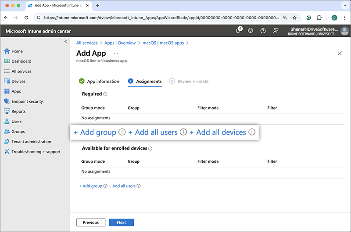Screen dimensions: 351x232
Task: Click info icon beside Required heading
Action: [105, 94]
